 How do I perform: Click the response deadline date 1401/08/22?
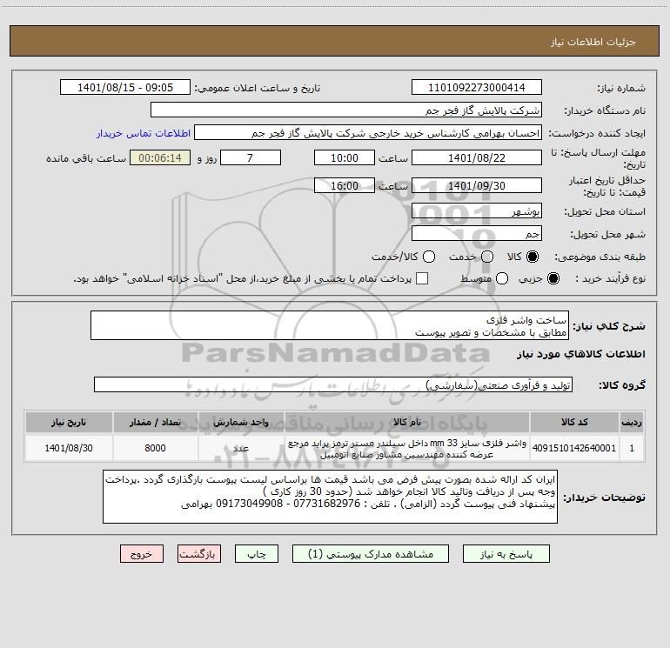(477, 157)
